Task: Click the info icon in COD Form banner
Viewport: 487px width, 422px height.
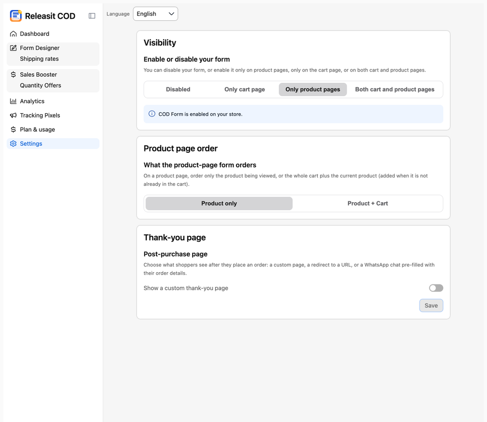Action: [152, 114]
